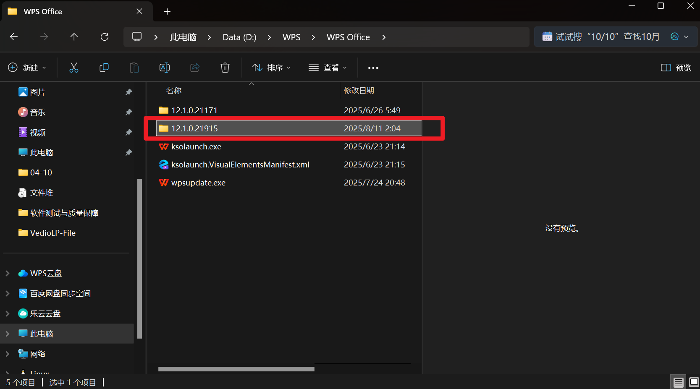Click pin icon beside pinned 此电脑
Viewport: 700px width, 389px height.
(129, 152)
